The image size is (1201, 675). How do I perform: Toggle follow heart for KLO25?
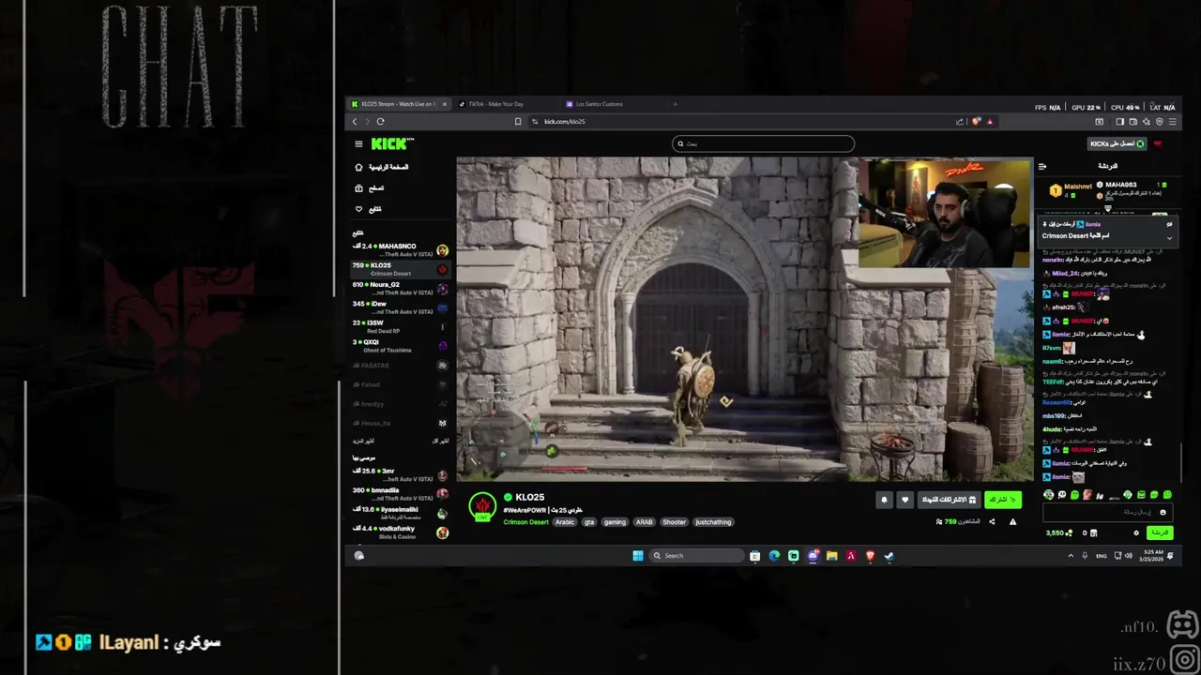[x=905, y=500]
